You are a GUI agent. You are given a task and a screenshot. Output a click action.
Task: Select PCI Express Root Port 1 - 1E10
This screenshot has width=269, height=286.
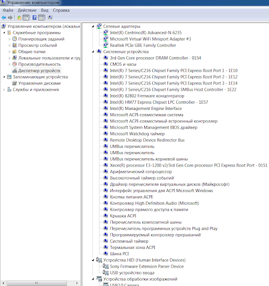tap(174, 71)
